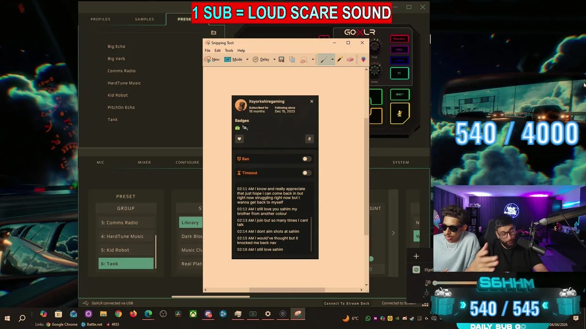Click Connect To Stream Deck in GoXLR

tap(347, 303)
